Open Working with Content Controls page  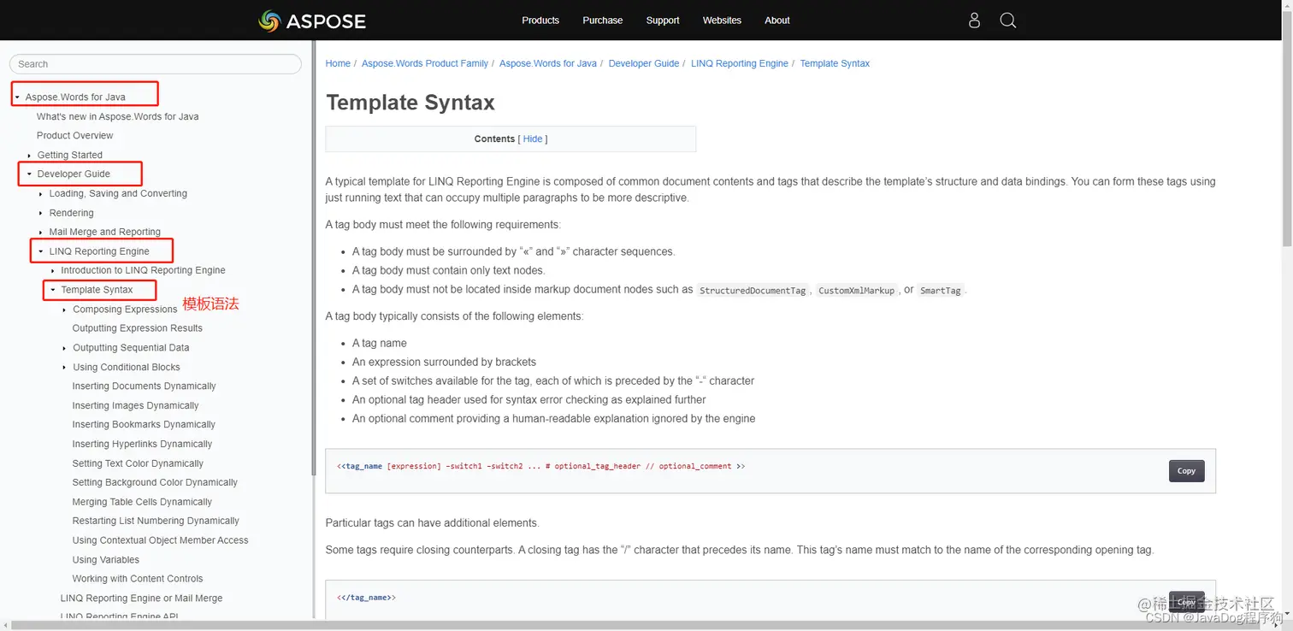click(138, 579)
